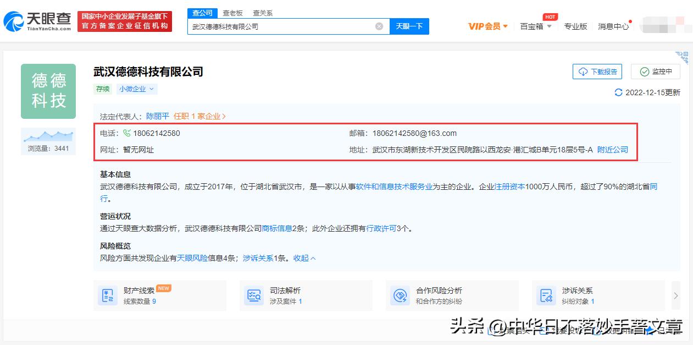Click the right arrow on panel carousel
The width and height of the screenshot is (693, 345).
[675, 295]
